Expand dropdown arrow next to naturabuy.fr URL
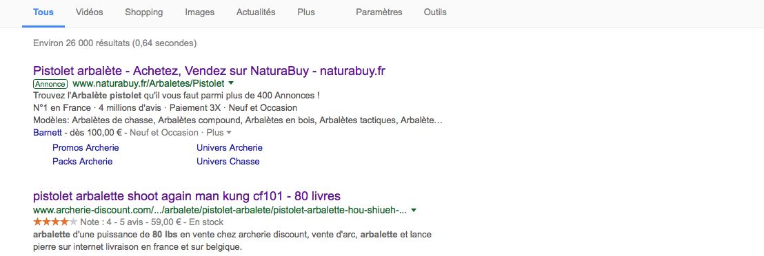This screenshot has height=256, width=764. (231, 83)
